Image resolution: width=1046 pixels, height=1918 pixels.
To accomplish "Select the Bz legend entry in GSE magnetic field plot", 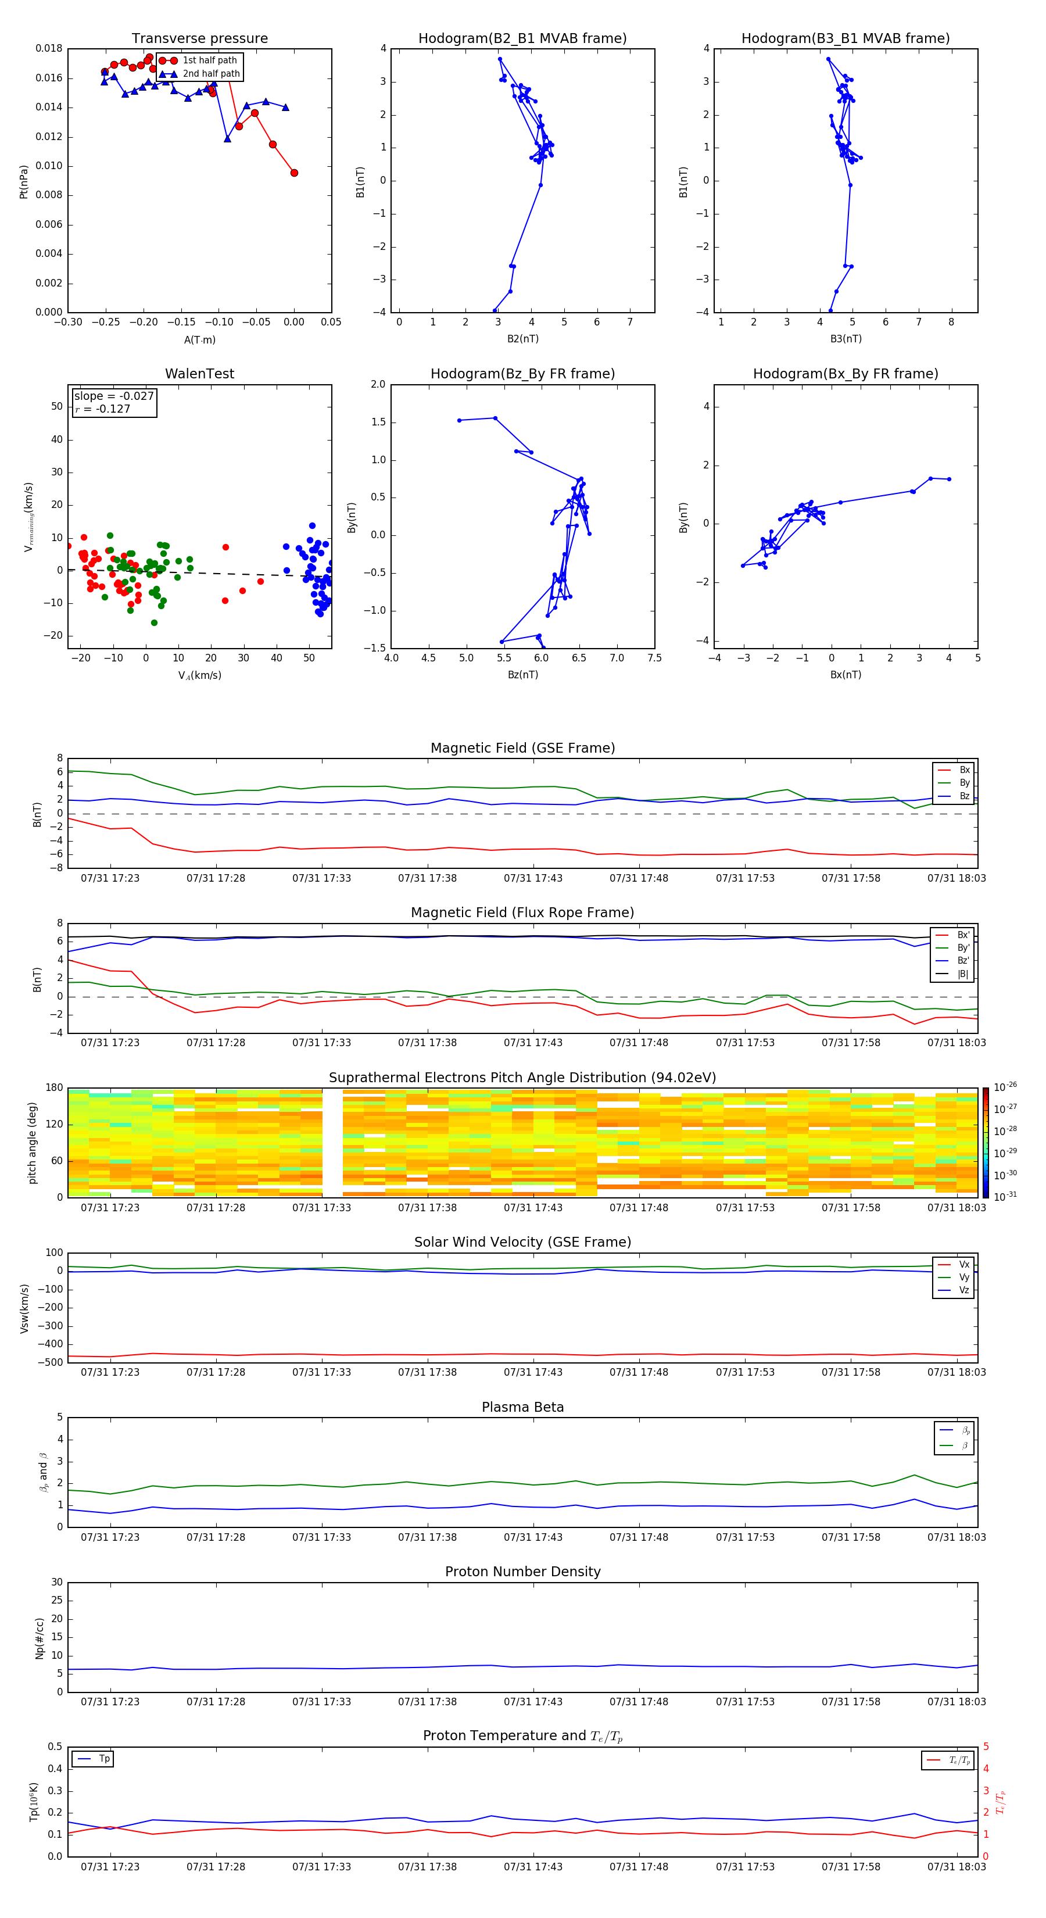I will pos(954,796).
